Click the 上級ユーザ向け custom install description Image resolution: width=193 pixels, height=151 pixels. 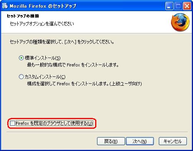[84, 84]
